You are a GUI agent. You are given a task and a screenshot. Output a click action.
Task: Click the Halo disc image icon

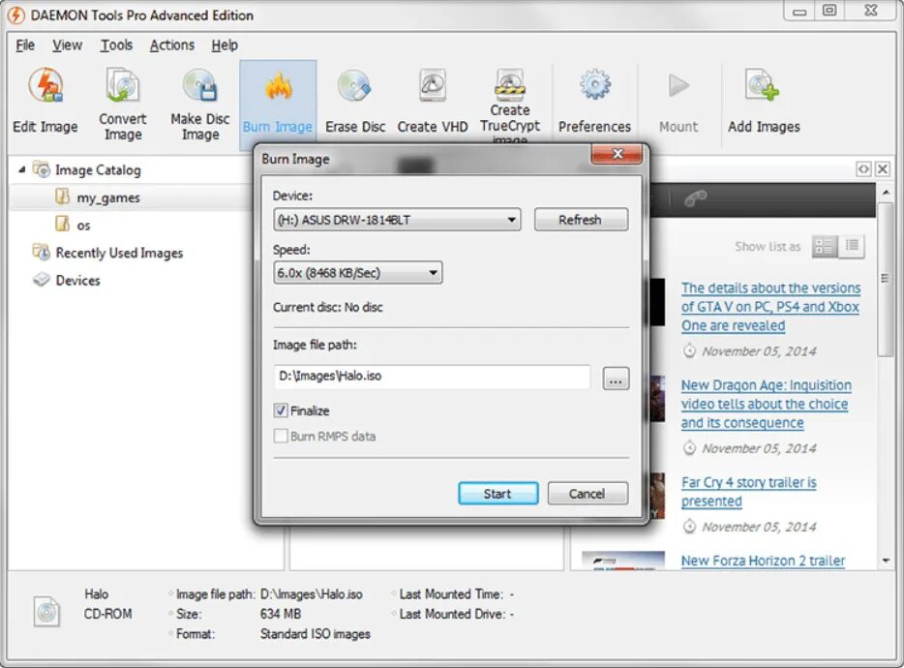click(46, 612)
